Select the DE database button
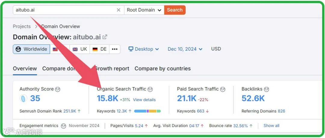325x138 pixels. tap(100, 49)
